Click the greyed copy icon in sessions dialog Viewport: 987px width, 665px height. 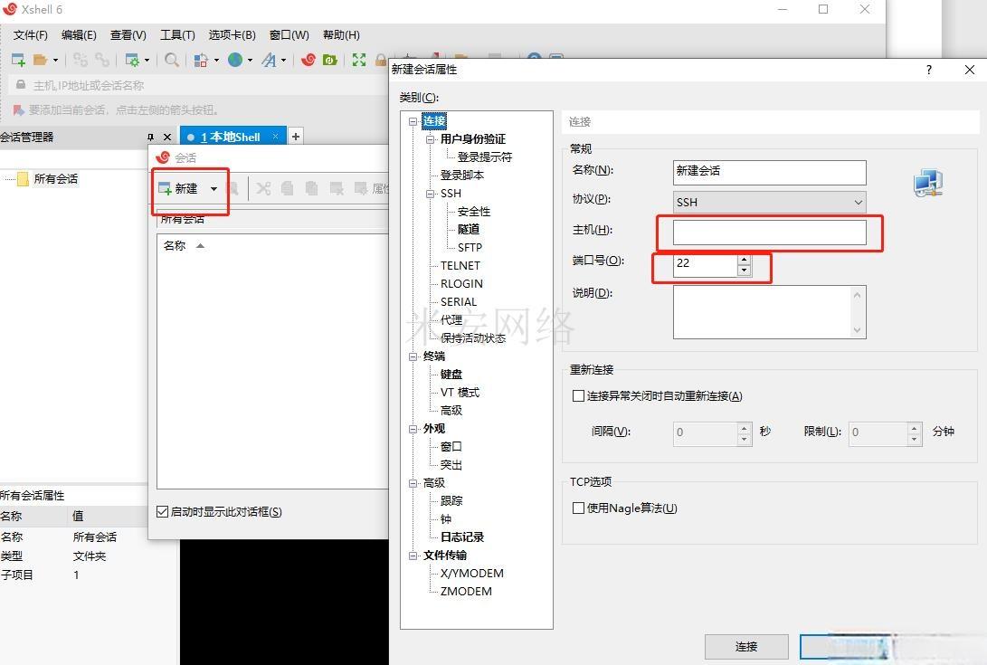point(287,188)
